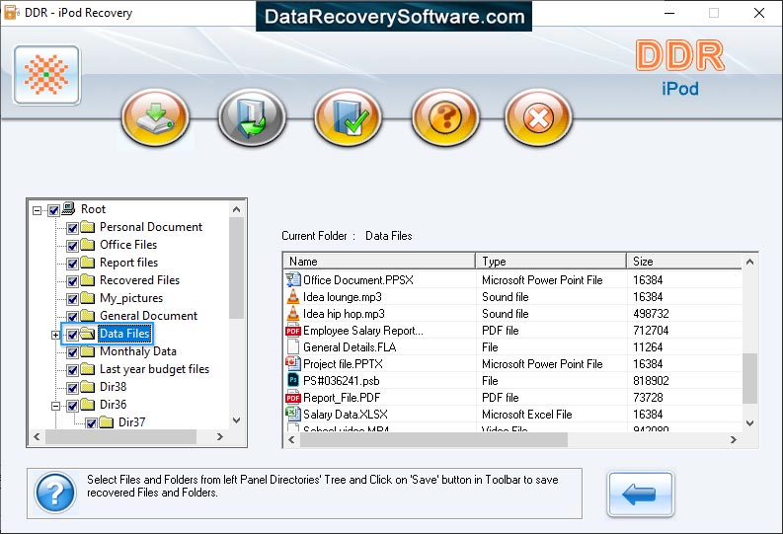This screenshot has height=534, width=783.
Task: Select the Report_File.PDF file name
Action: (x=342, y=398)
